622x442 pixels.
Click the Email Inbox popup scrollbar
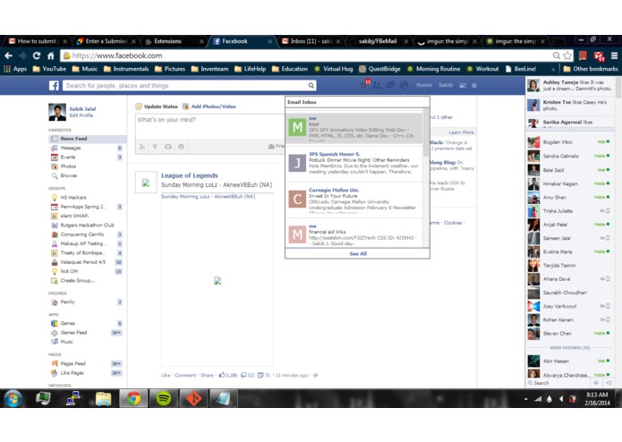tap(426, 132)
